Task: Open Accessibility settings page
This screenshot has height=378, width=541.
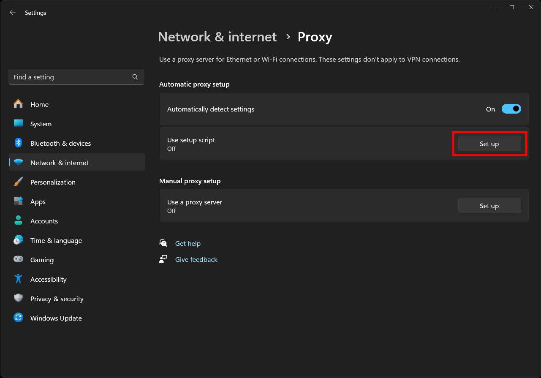Action: pyautogui.click(x=48, y=279)
